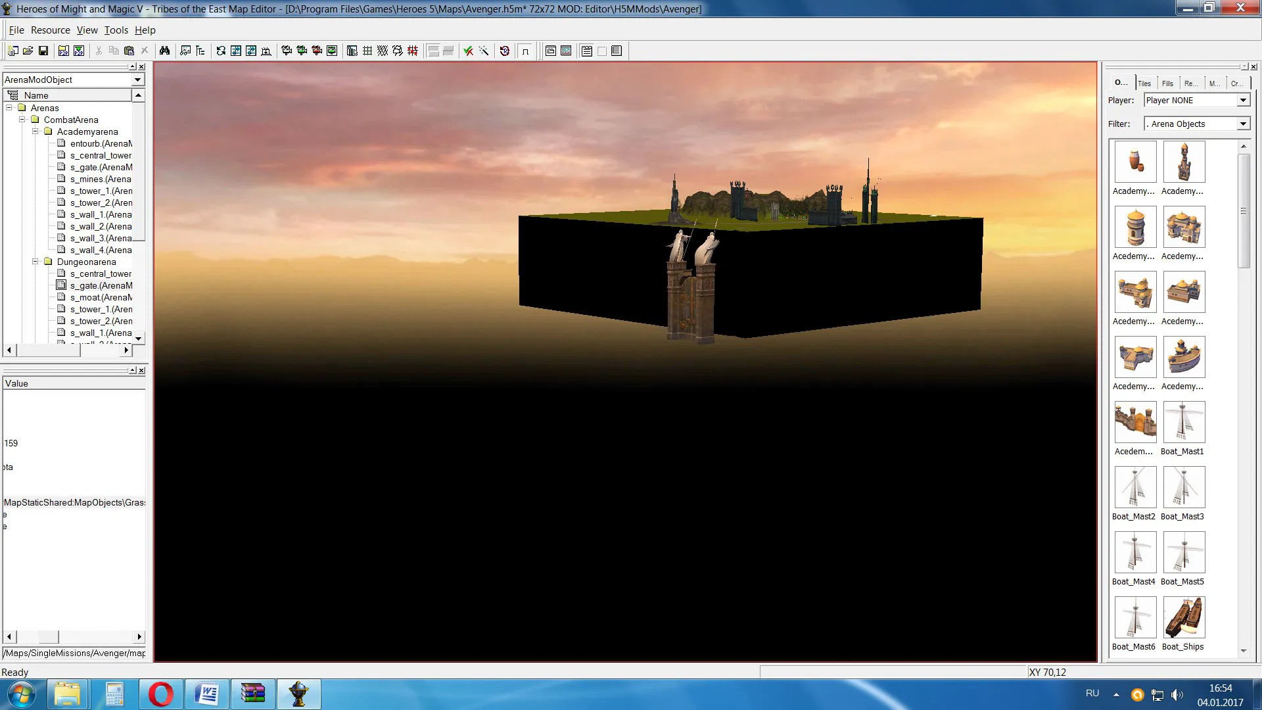Open Microsoft Word from the taskbar
1262x710 pixels.
(207, 694)
